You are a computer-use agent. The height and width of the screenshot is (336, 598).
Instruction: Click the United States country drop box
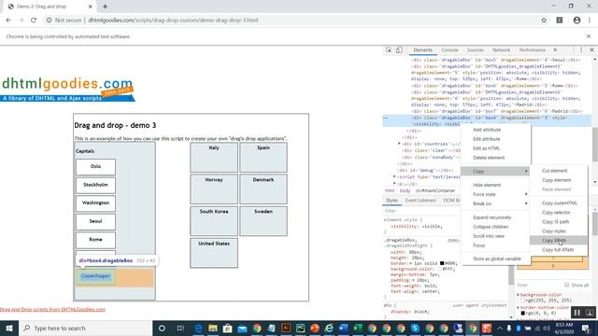click(214, 253)
